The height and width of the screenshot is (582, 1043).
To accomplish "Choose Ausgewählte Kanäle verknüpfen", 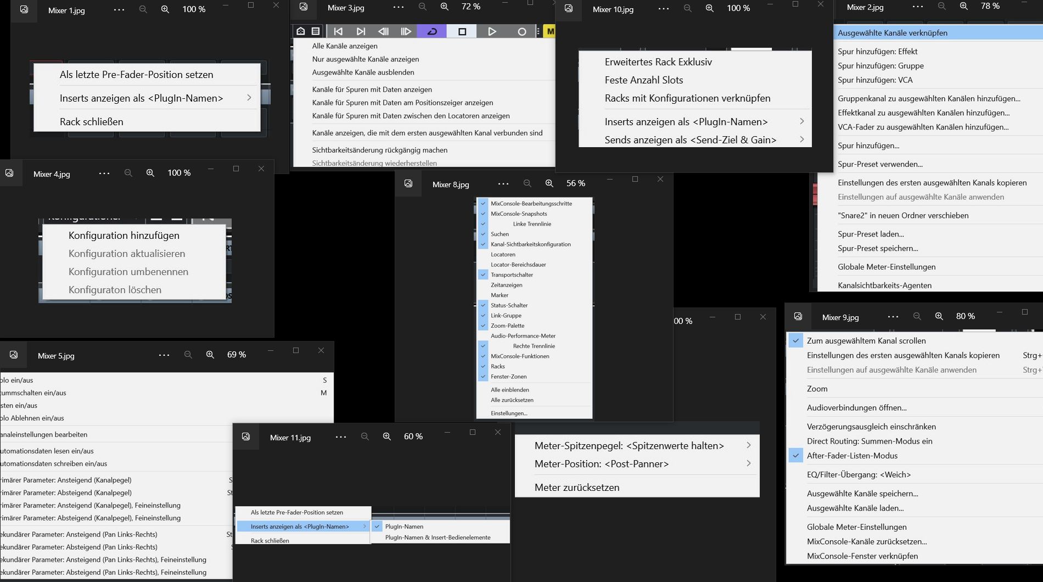I will (x=893, y=33).
